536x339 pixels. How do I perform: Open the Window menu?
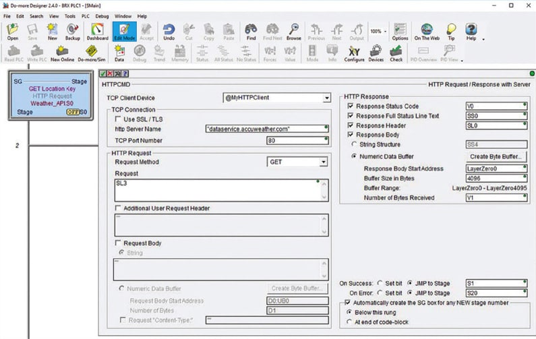(x=123, y=16)
